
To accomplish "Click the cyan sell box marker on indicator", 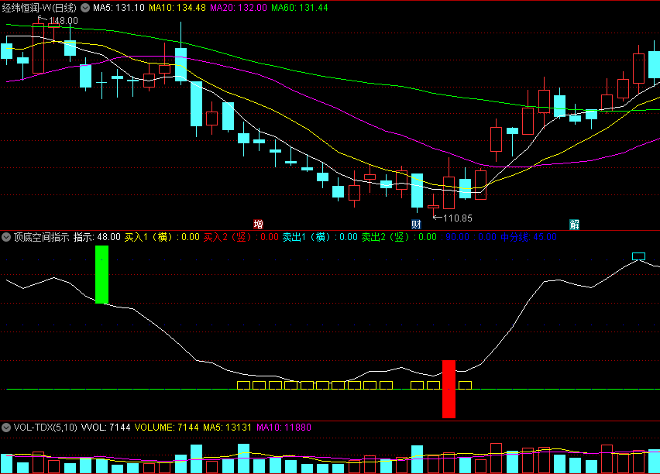I will pyautogui.click(x=638, y=256).
